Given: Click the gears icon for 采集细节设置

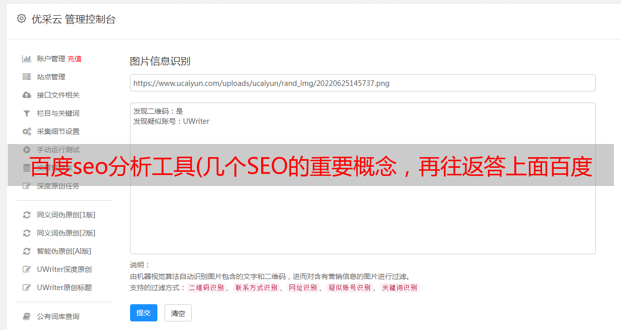Looking at the screenshot, I should coord(27,131).
